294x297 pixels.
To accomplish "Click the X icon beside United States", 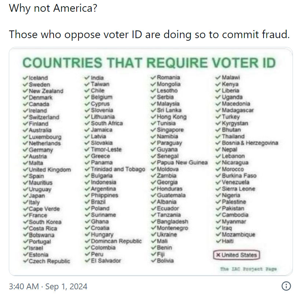I will (x=219, y=254).
